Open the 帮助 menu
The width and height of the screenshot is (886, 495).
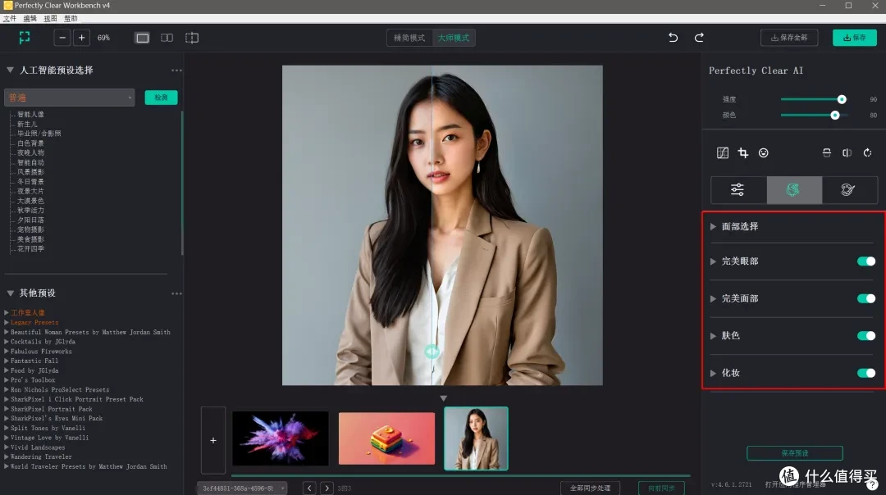[x=71, y=19]
